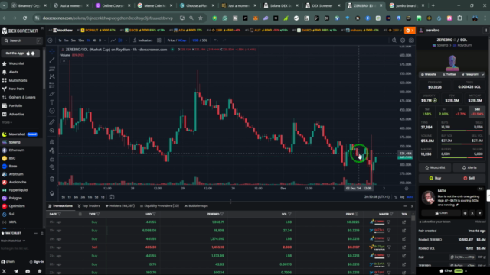
Task: Click the trash remove drawings icon
Action: tap(52, 179)
